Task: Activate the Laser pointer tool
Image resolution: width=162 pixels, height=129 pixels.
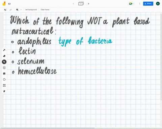Action: tap(4, 91)
